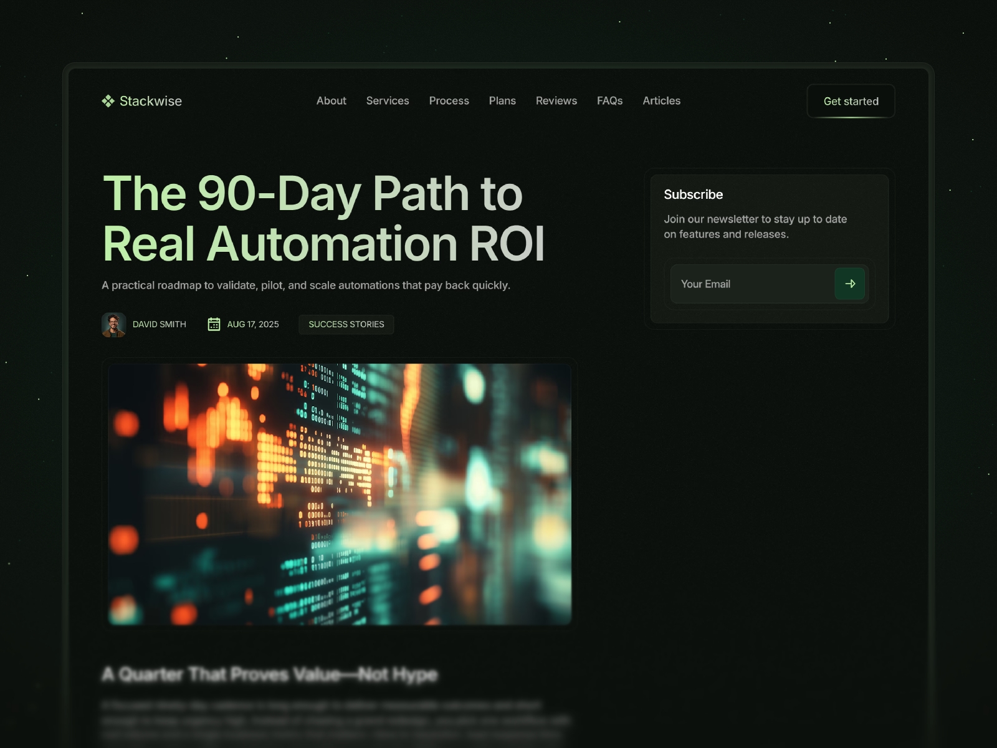
Task: Open the Reviews nav link
Action: (x=556, y=101)
